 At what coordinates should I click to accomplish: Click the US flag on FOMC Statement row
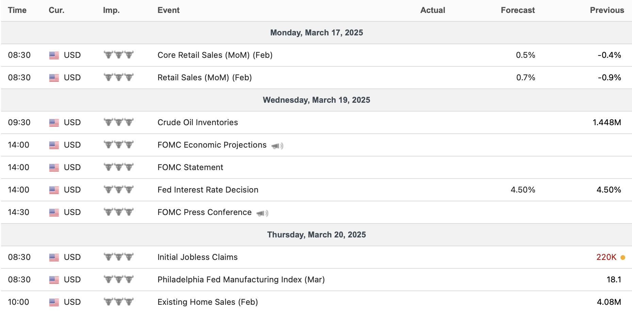[x=54, y=168]
